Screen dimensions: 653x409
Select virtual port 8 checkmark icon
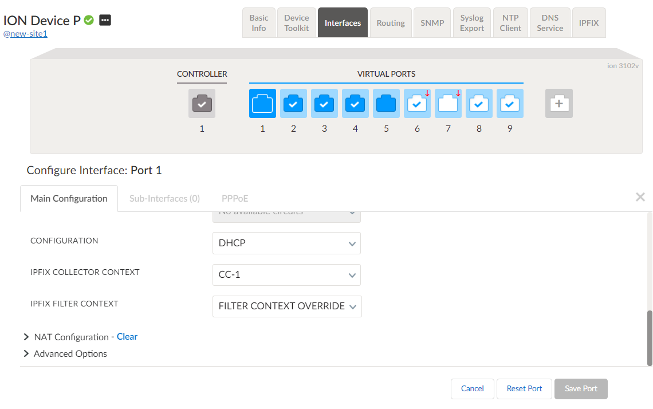click(479, 103)
